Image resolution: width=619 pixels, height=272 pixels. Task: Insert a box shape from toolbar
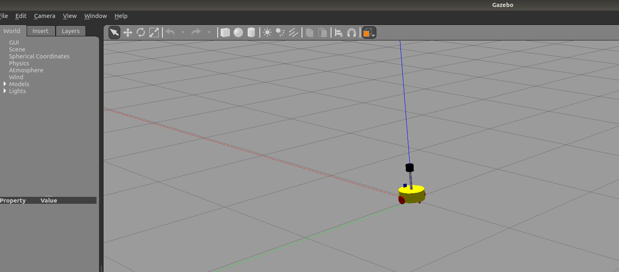pyautogui.click(x=225, y=33)
